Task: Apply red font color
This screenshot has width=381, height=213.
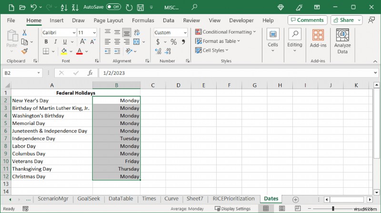Action: click(80, 51)
